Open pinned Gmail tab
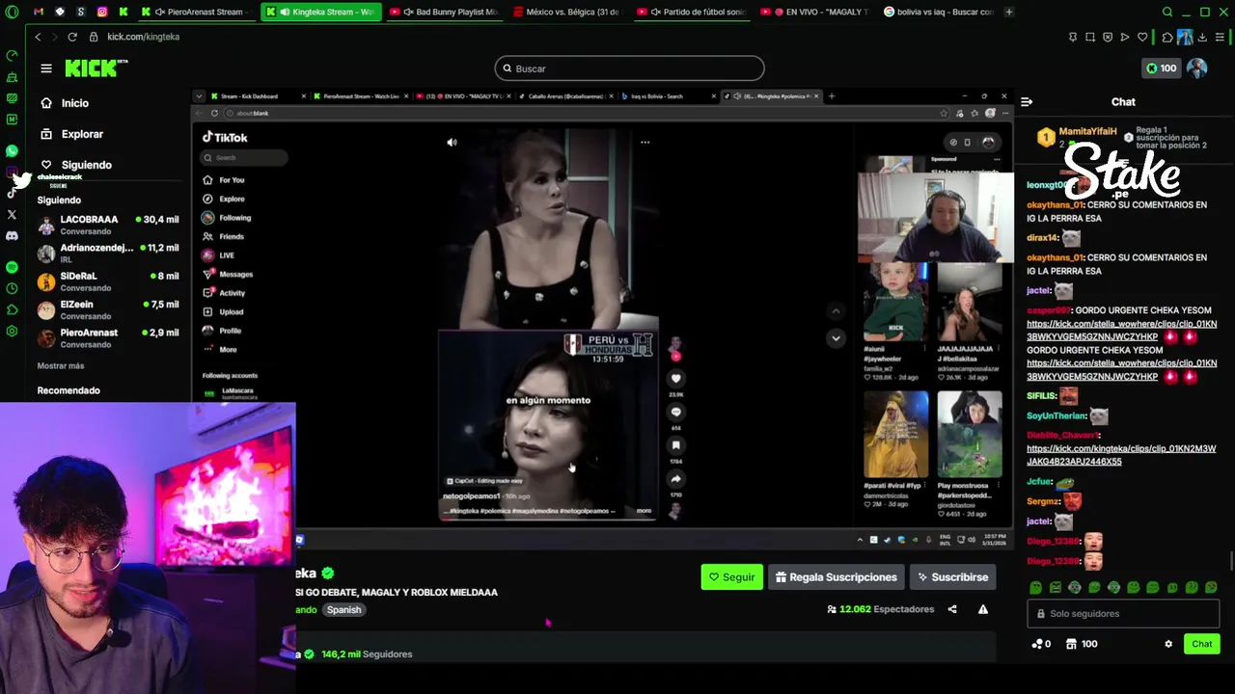Viewport: 1235px width, 694px height. (39, 12)
